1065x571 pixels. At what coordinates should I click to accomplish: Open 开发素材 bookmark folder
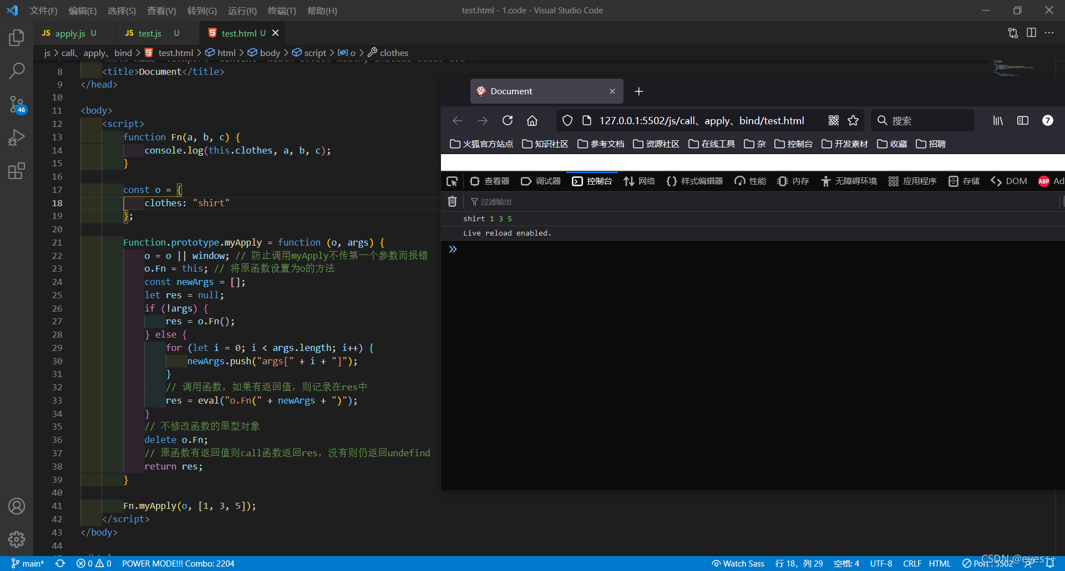click(x=845, y=144)
